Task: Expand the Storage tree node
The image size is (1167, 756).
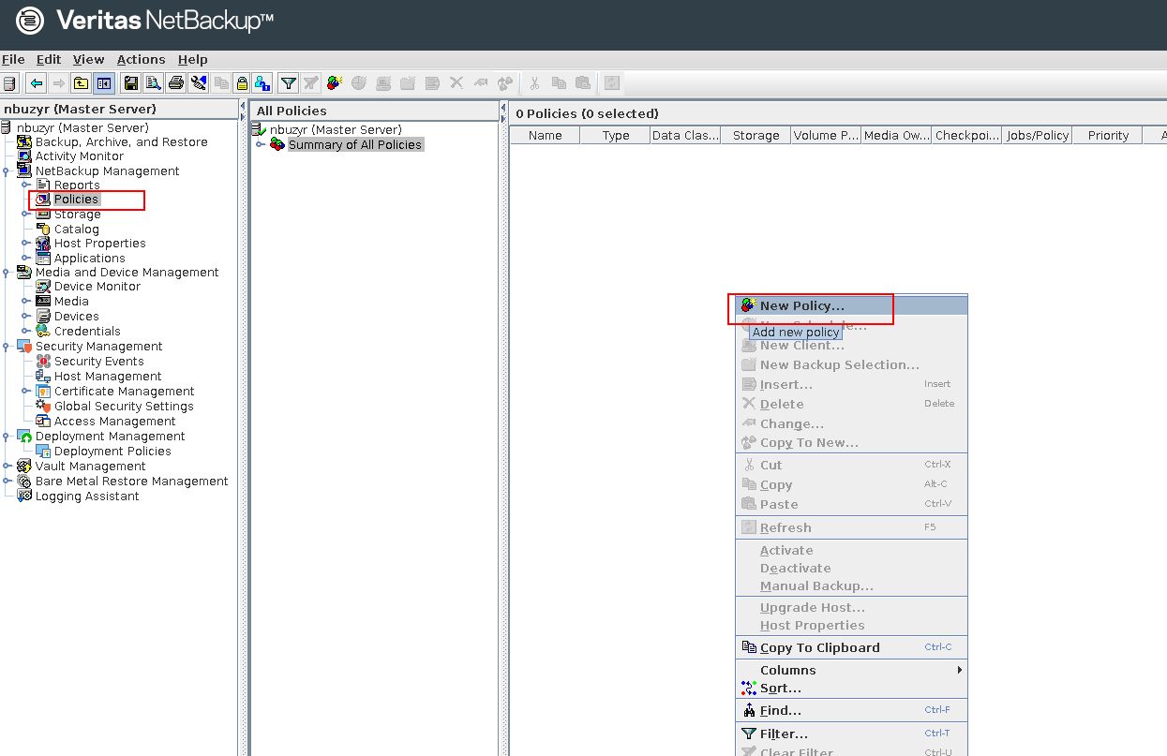Action: click(26, 215)
